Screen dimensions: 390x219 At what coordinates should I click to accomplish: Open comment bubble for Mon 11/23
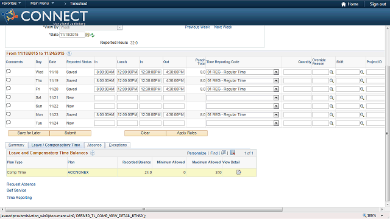click(x=9, y=114)
